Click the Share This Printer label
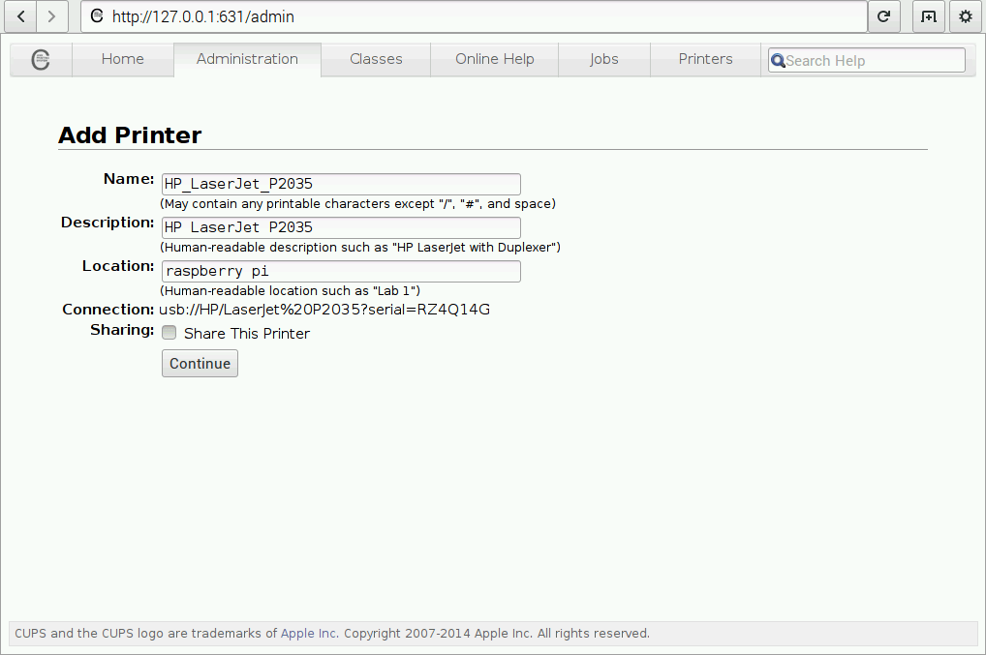 [247, 334]
